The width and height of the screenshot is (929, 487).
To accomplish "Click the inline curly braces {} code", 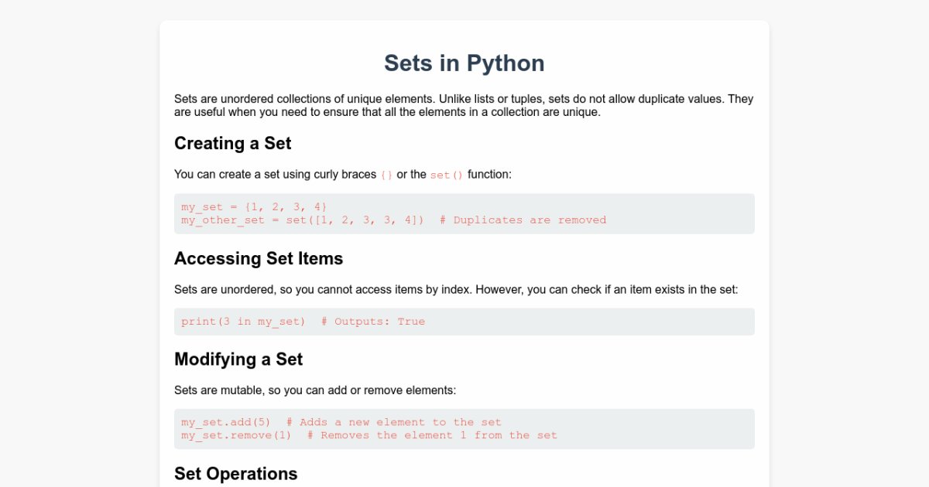I will coord(386,175).
